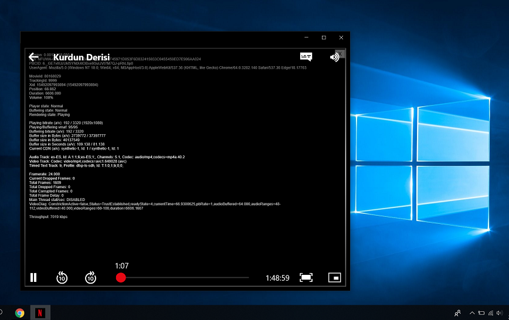Click the 'Total Frames: 1609' line
This screenshot has height=320, width=509.
tap(45, 183)
